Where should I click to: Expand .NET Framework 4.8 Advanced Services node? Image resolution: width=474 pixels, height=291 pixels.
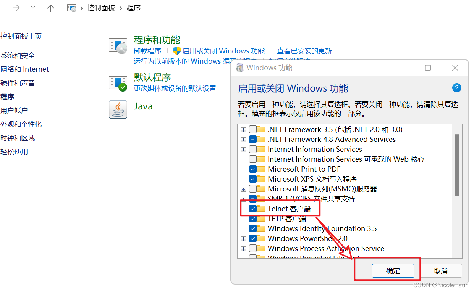pos(243,140)
